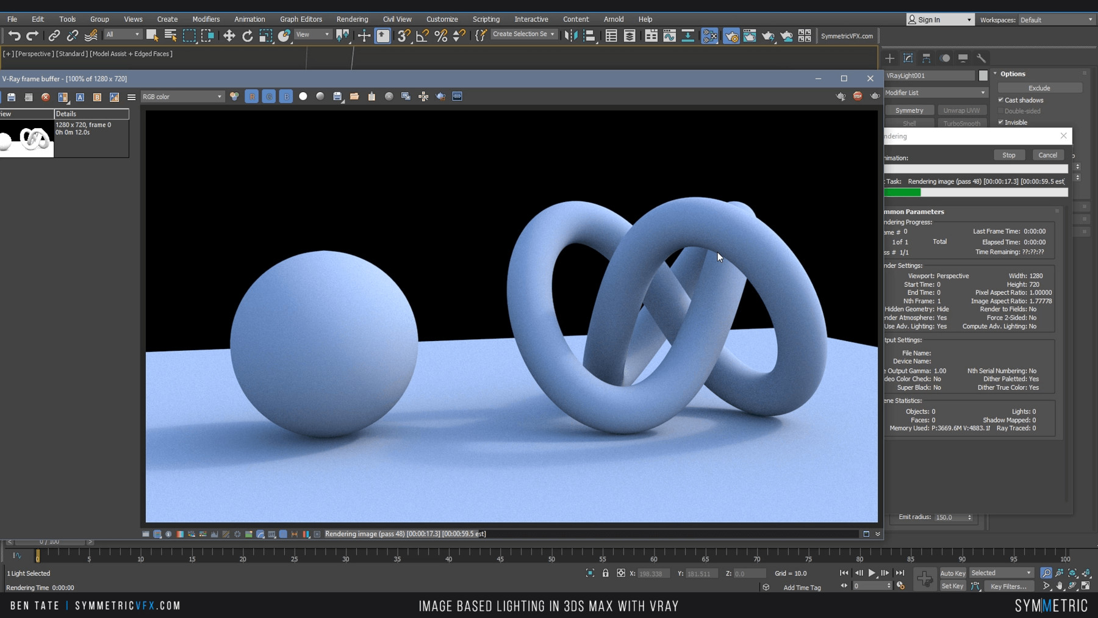The height and width of the screenshot is (618, 1098).
Task: Play the animation
Action: (x=872, y=573)
